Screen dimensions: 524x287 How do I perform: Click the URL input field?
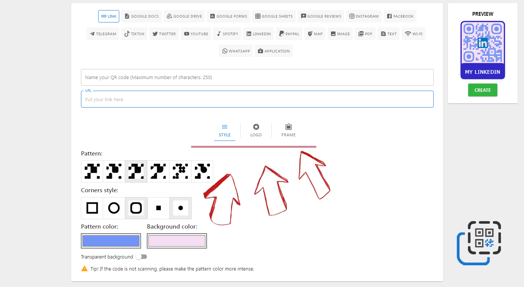click(x=257, y=99)
